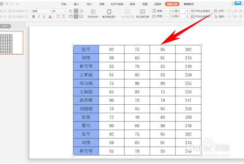Open the font size dropdown showing 18

coord(58,11)
